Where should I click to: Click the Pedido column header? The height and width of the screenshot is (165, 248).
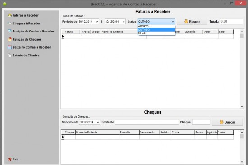click(165, 133)
